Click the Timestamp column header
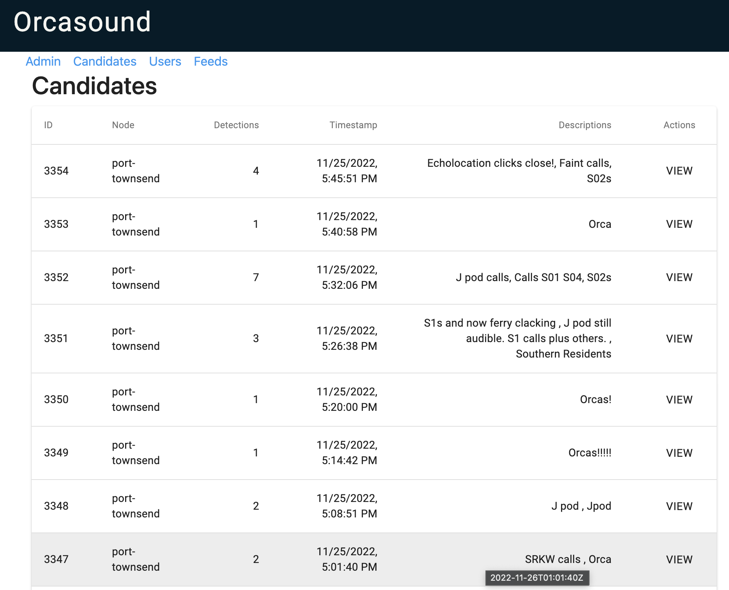Screen dimensions: 729x590 [x=353, y=125]
